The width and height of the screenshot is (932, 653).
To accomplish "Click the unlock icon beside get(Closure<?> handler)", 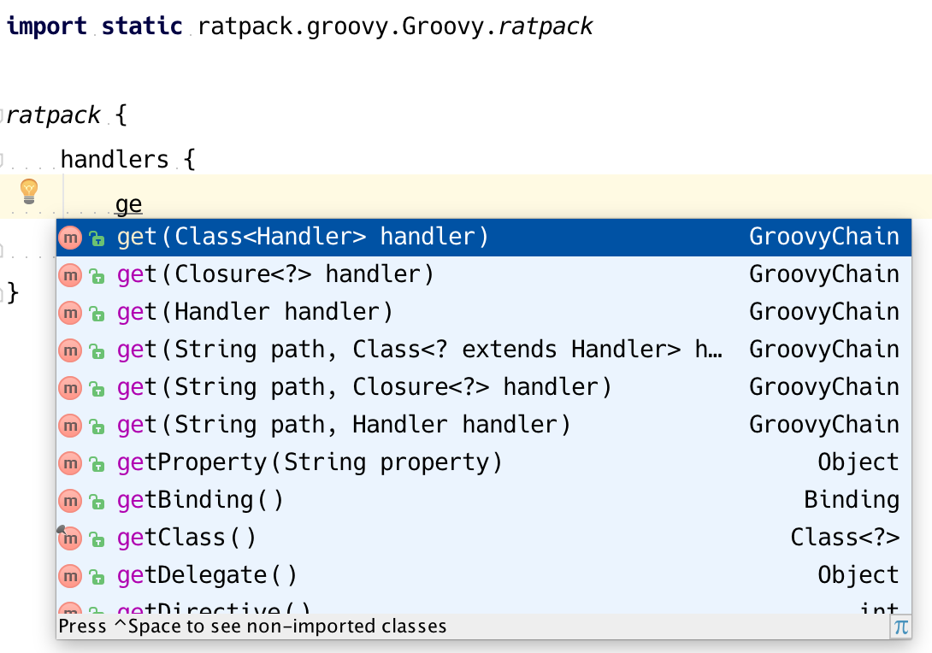I will pyautogui.click(x=97, y=274).
